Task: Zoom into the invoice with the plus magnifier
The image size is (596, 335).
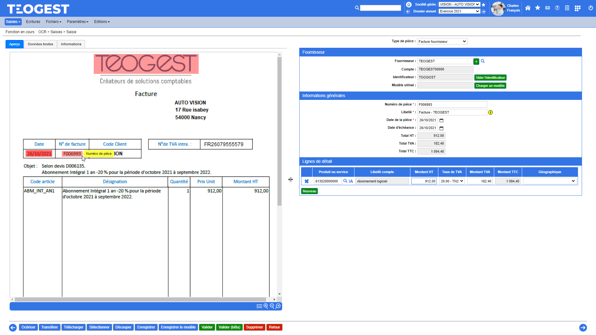Action: tap(266, 306)
